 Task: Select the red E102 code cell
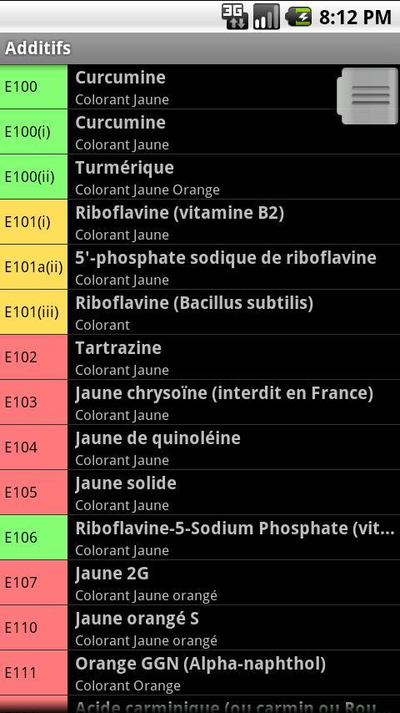[x=33, y=357]
